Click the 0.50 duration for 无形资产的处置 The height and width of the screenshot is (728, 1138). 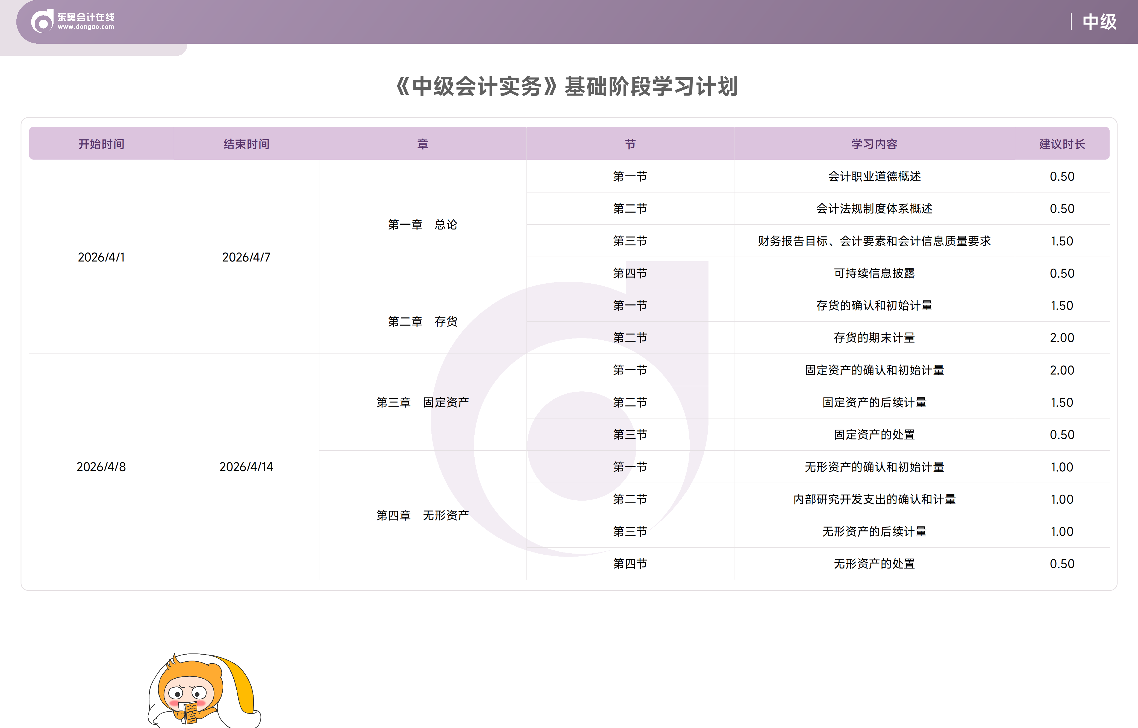1062,563
